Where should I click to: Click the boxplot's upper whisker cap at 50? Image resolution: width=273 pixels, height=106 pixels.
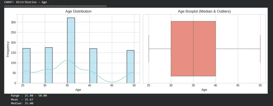[x=260, y=49]
